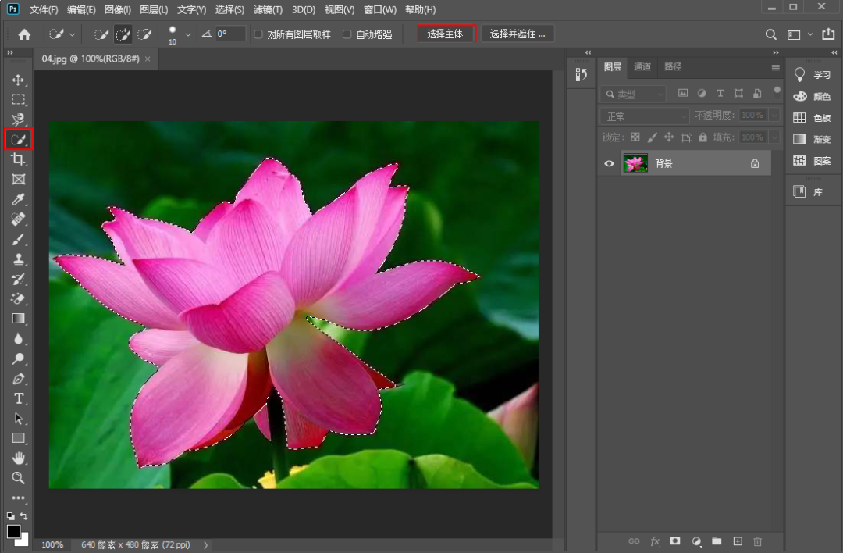The image size is (843, 553).
Task: Click the 选择主体 button
Action: 445,34
